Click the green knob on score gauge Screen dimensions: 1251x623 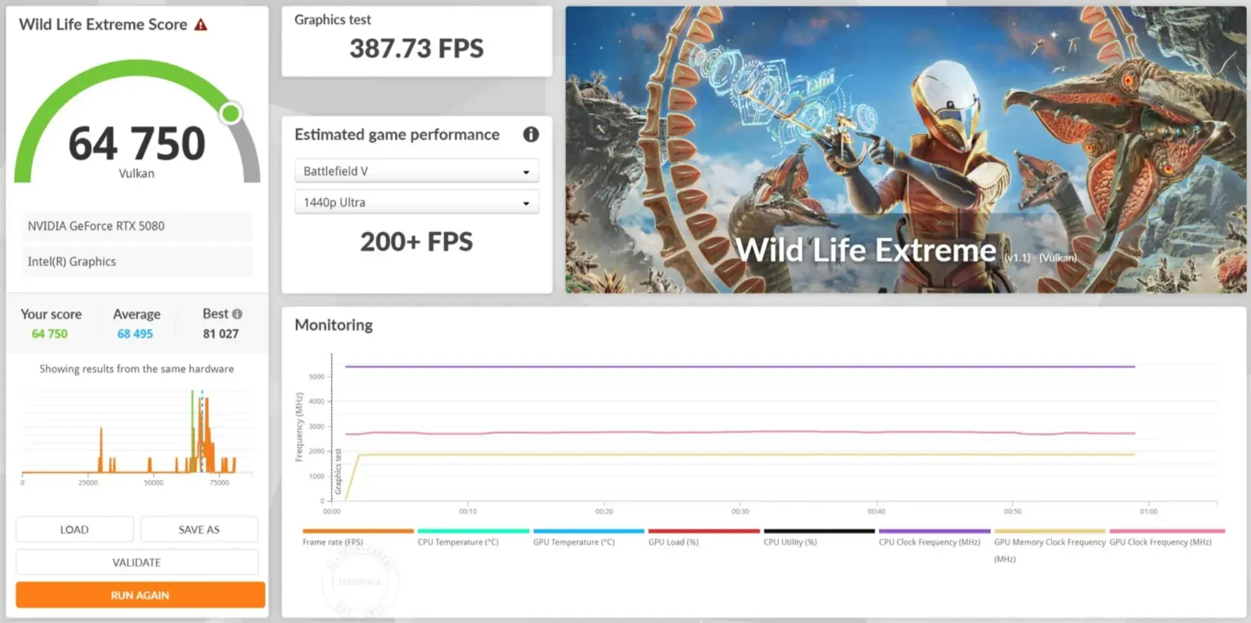[x=231, y=113]
